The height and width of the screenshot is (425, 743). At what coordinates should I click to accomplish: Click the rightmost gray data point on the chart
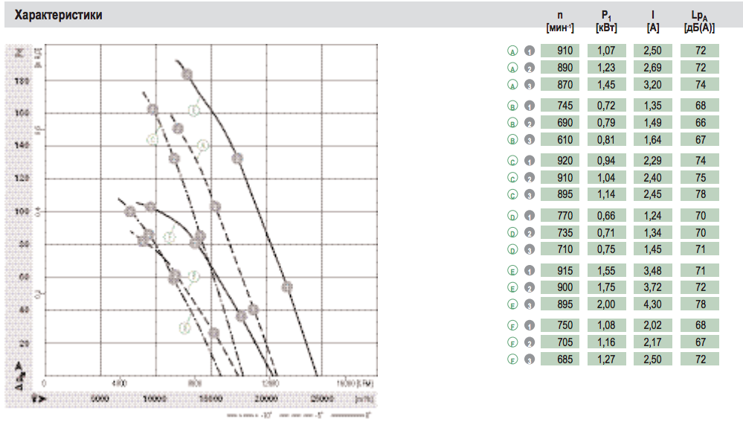coord(286,287)
